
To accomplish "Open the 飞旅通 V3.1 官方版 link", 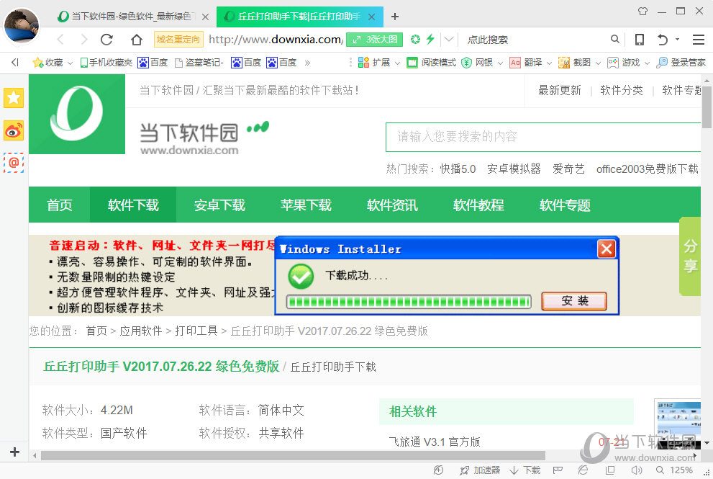I will (x=435, y=441).
